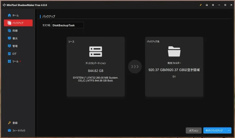
Task: Open the Log (ログ) section
Action: point(14,54)
